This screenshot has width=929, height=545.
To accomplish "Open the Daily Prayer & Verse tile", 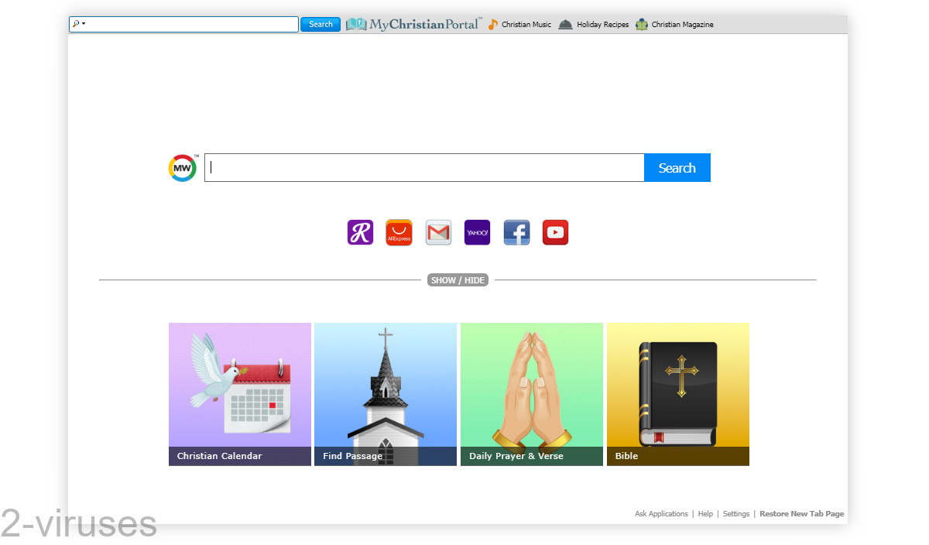I will 531,394.
